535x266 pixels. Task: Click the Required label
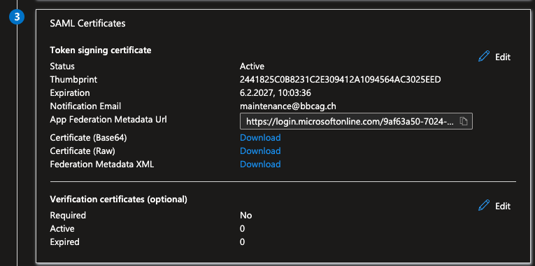68,216
